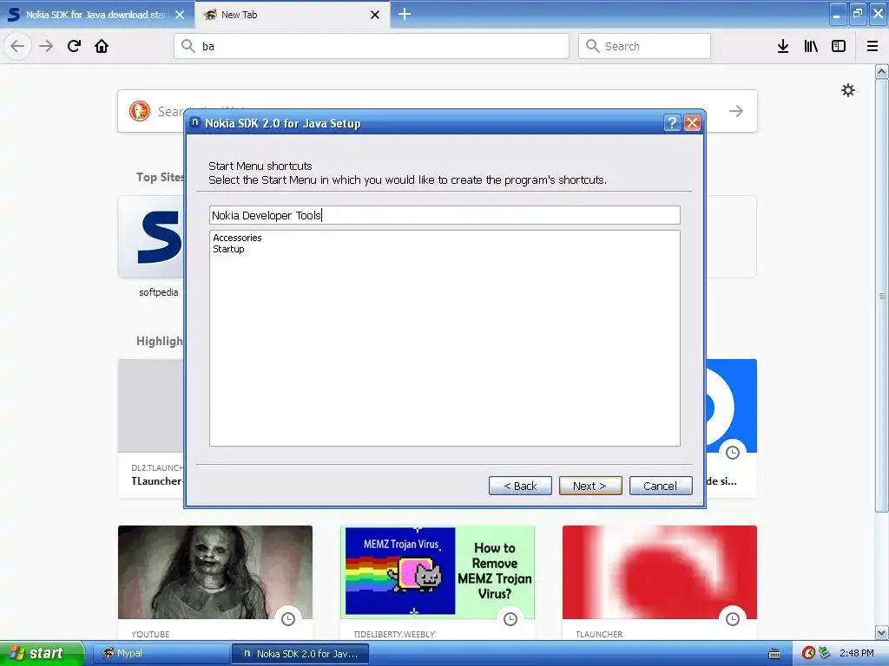Open the browser home page
Viewport: 889px width, 666px height.
102,46
